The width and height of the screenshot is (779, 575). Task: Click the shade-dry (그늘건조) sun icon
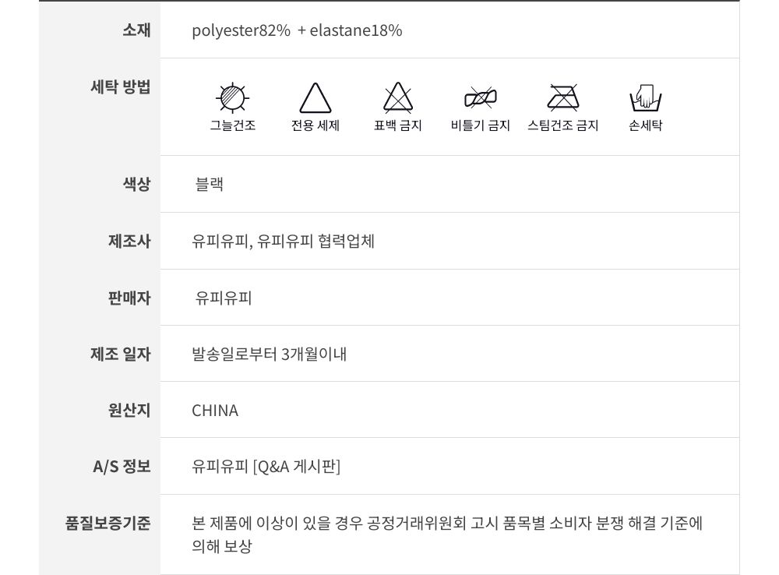coord(232,98)
